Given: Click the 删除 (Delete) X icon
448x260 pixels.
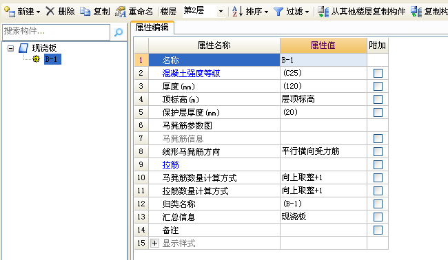Looking at the screenshot, I should (50, 12).
